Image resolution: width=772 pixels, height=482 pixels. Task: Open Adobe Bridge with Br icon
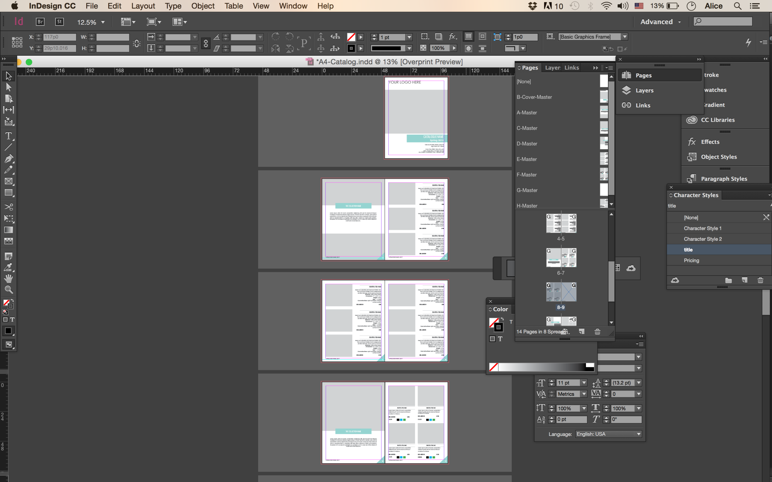(40, 22)
